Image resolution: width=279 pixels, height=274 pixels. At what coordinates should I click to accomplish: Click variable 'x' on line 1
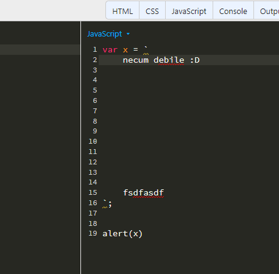[125, 50]
